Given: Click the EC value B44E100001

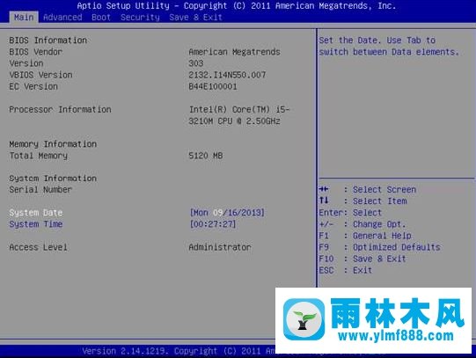Looking at the screenshot, I should (213, 86).
